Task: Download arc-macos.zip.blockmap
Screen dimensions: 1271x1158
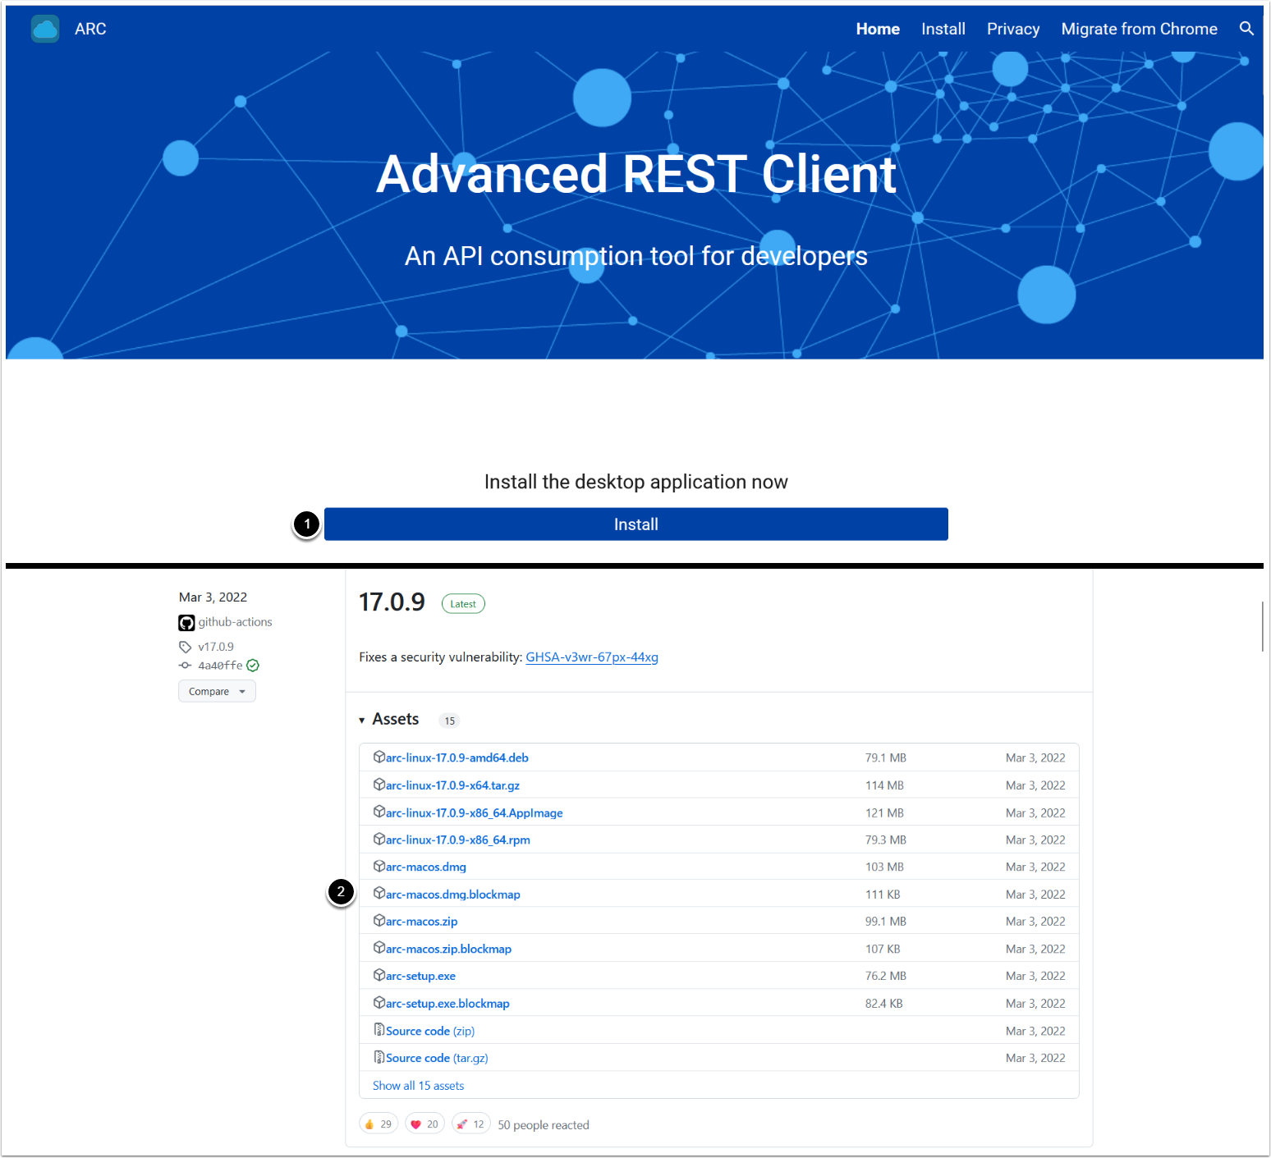Action: tap(449, 949)
